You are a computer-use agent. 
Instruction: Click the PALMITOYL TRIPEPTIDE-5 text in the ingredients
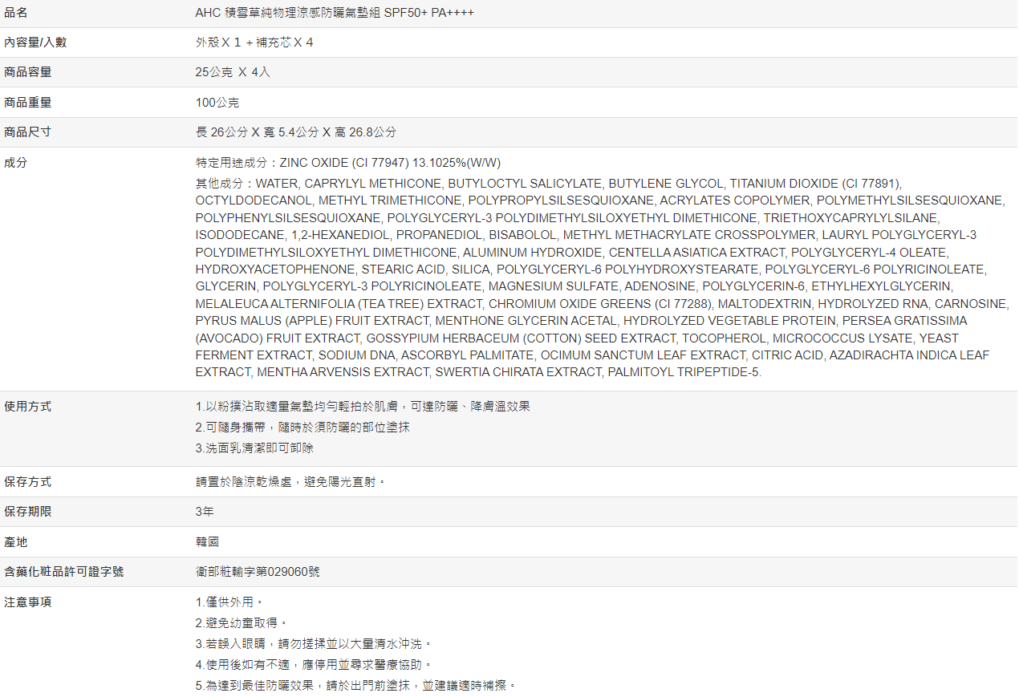tap(684, 372)
